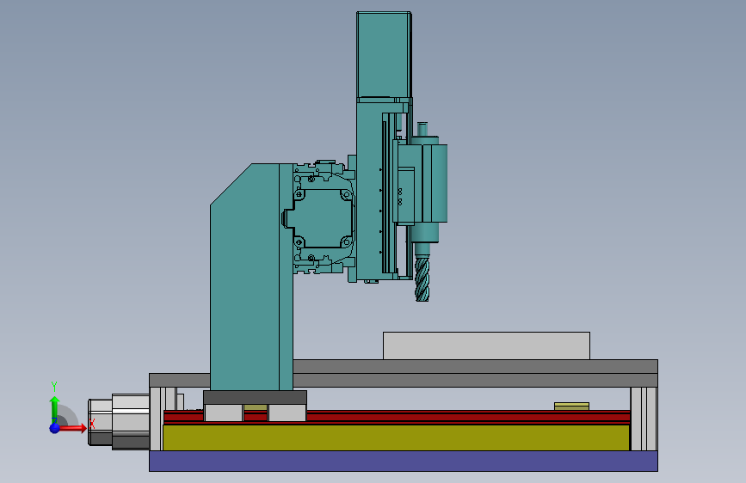Screen dimensions: 746x483
Task: Select the gray stepper motor at left end
Action: pyautogui.click(x=119, y=422)
